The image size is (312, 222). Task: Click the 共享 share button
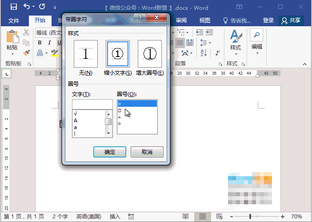point(291,20)
